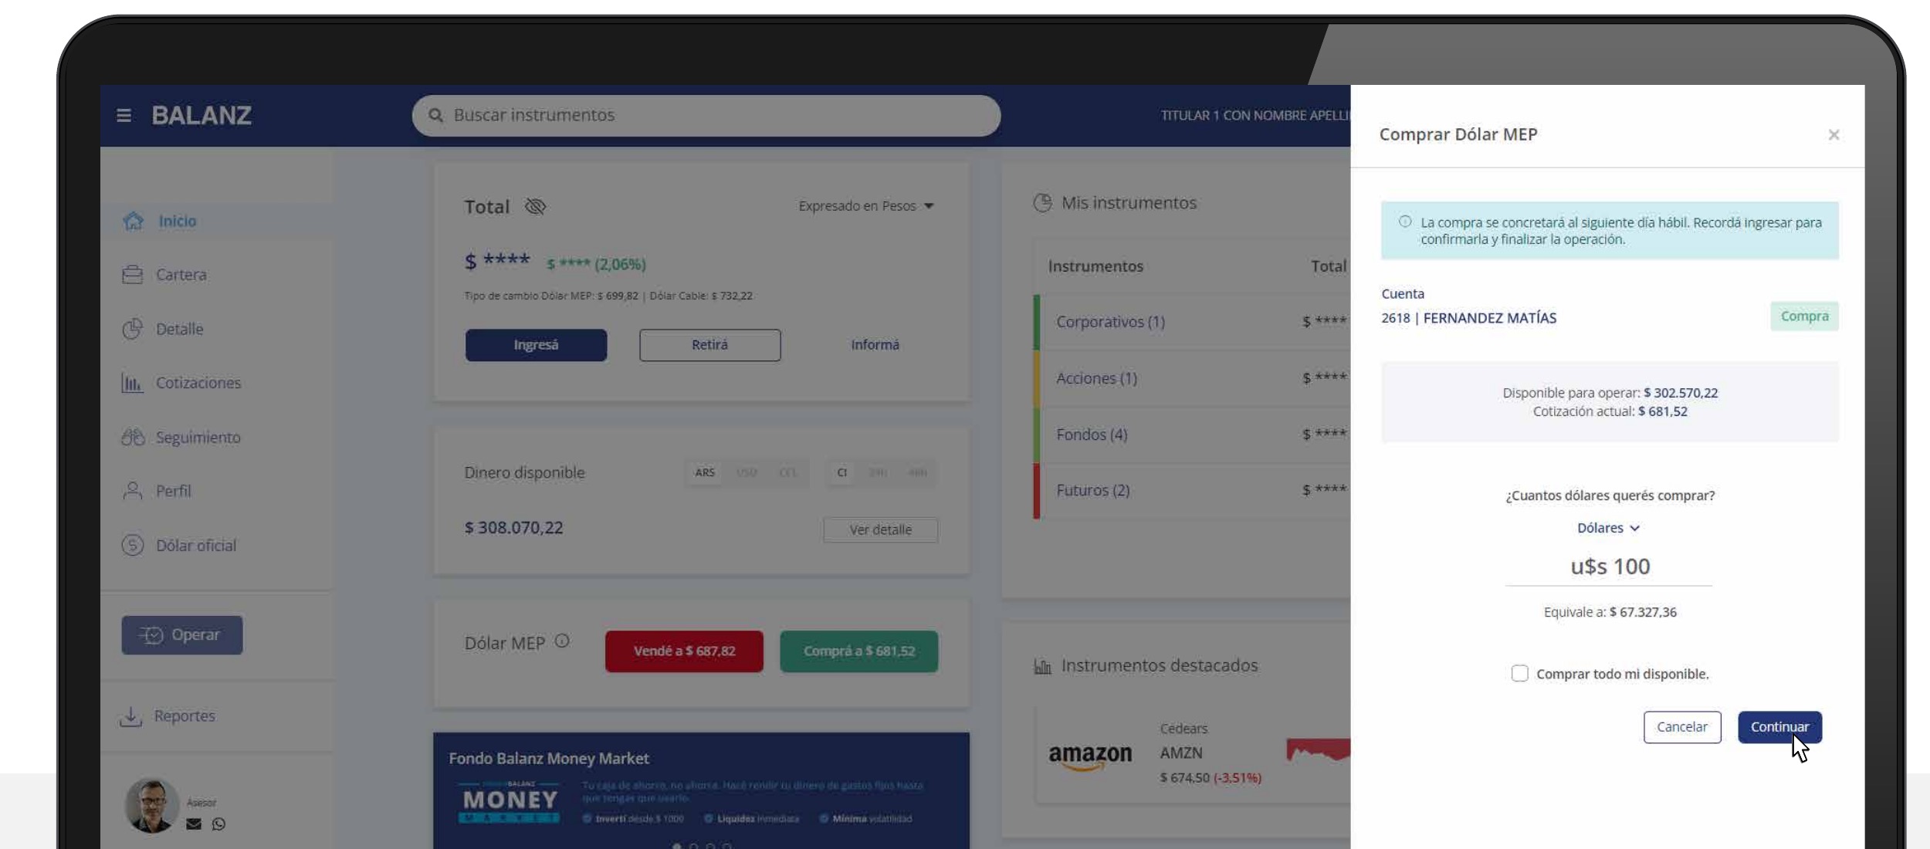
Task: Click the Compra tag
Action: [1804, 316]
